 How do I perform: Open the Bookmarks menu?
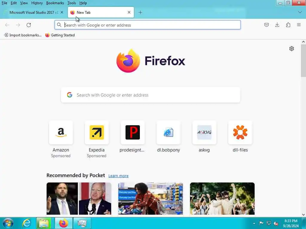55,3
